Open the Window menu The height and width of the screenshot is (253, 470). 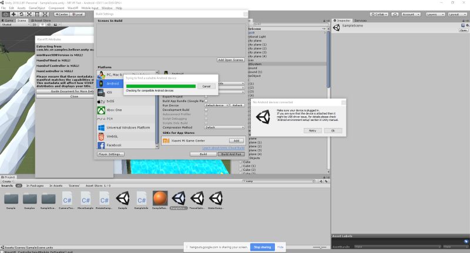(x=107, y=8)
